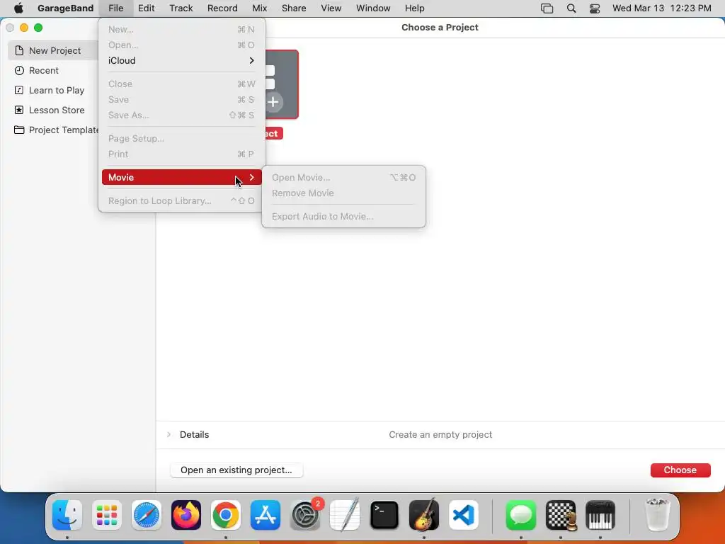Image resolution: width=725 pixels, height=544 pixels.
Task: Open Google Chrome from the Dock
Action: 226,515
